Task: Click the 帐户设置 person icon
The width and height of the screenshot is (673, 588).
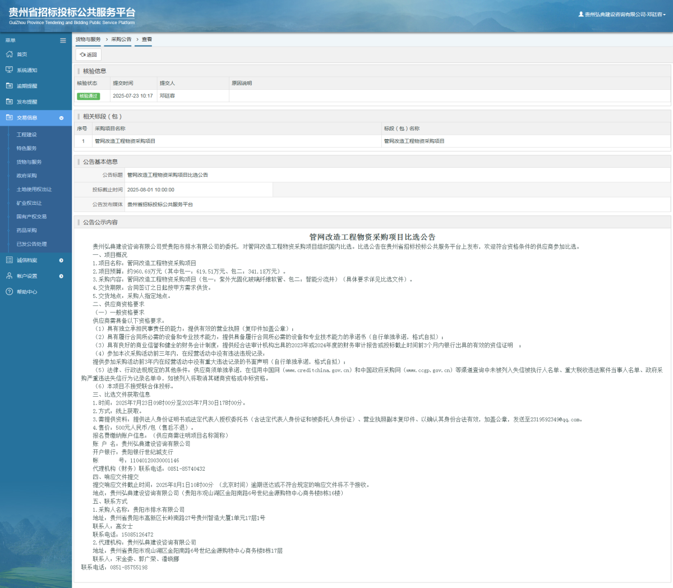Action: (x=9, y=276)
